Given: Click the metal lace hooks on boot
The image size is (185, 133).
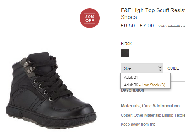Looking at the screenshot, I should coord(29,67).
